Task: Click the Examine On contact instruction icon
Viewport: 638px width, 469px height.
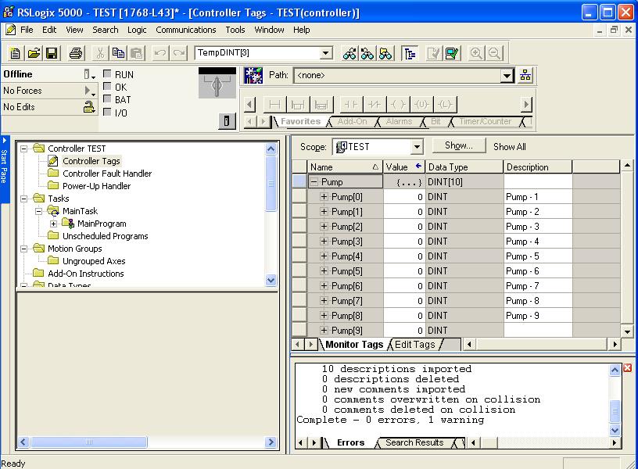Action: 351,105
